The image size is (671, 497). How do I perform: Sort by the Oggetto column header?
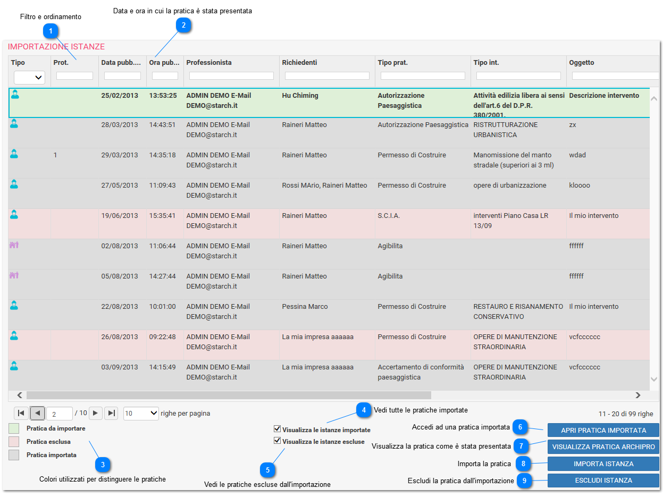pyautogui.click(x=582, y=63)
